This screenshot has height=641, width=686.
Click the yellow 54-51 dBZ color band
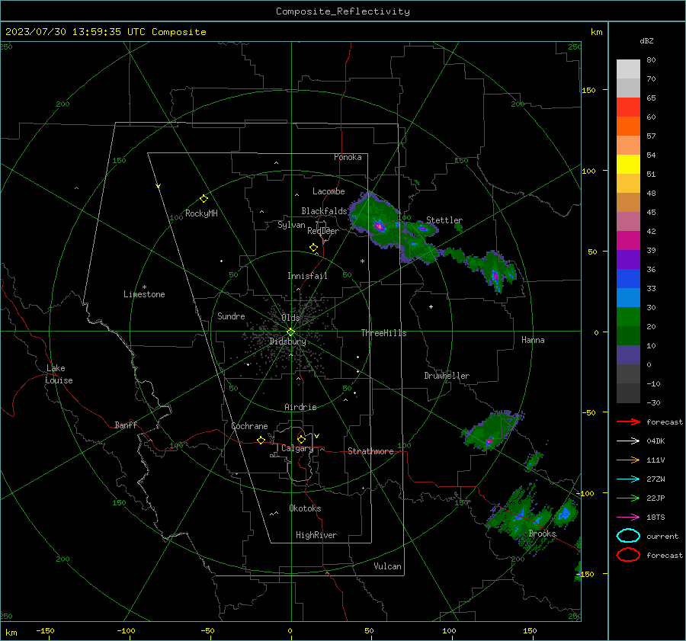pos(628,164)
